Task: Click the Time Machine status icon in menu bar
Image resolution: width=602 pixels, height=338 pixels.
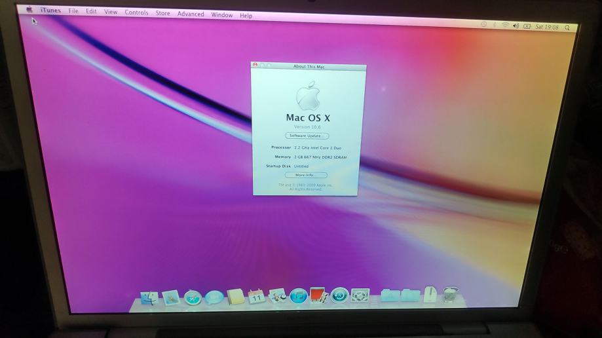Action: coord(483,24)
